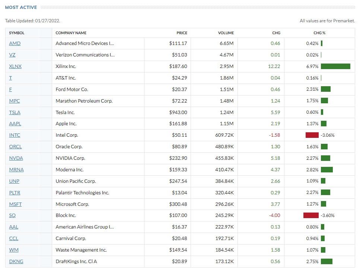Open the MSFT ticker link
360x272 pixels.
point(15,204)
